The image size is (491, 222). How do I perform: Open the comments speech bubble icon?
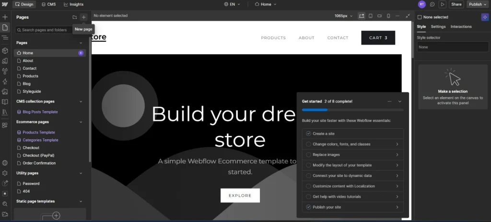point(432,4)
